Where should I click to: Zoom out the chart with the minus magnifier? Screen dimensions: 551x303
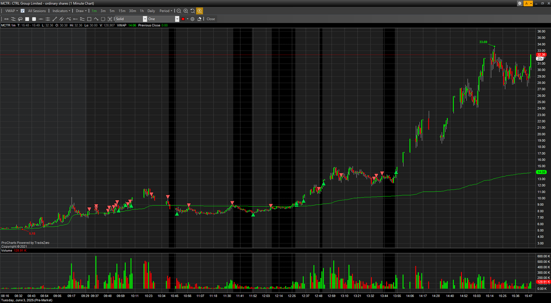click(179, 11)
